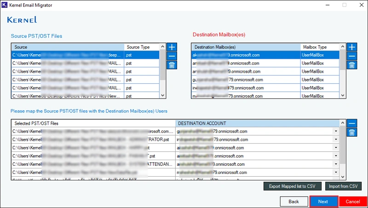
Task: Remove selected source file with minus icon
Action: tap(172, 56)
